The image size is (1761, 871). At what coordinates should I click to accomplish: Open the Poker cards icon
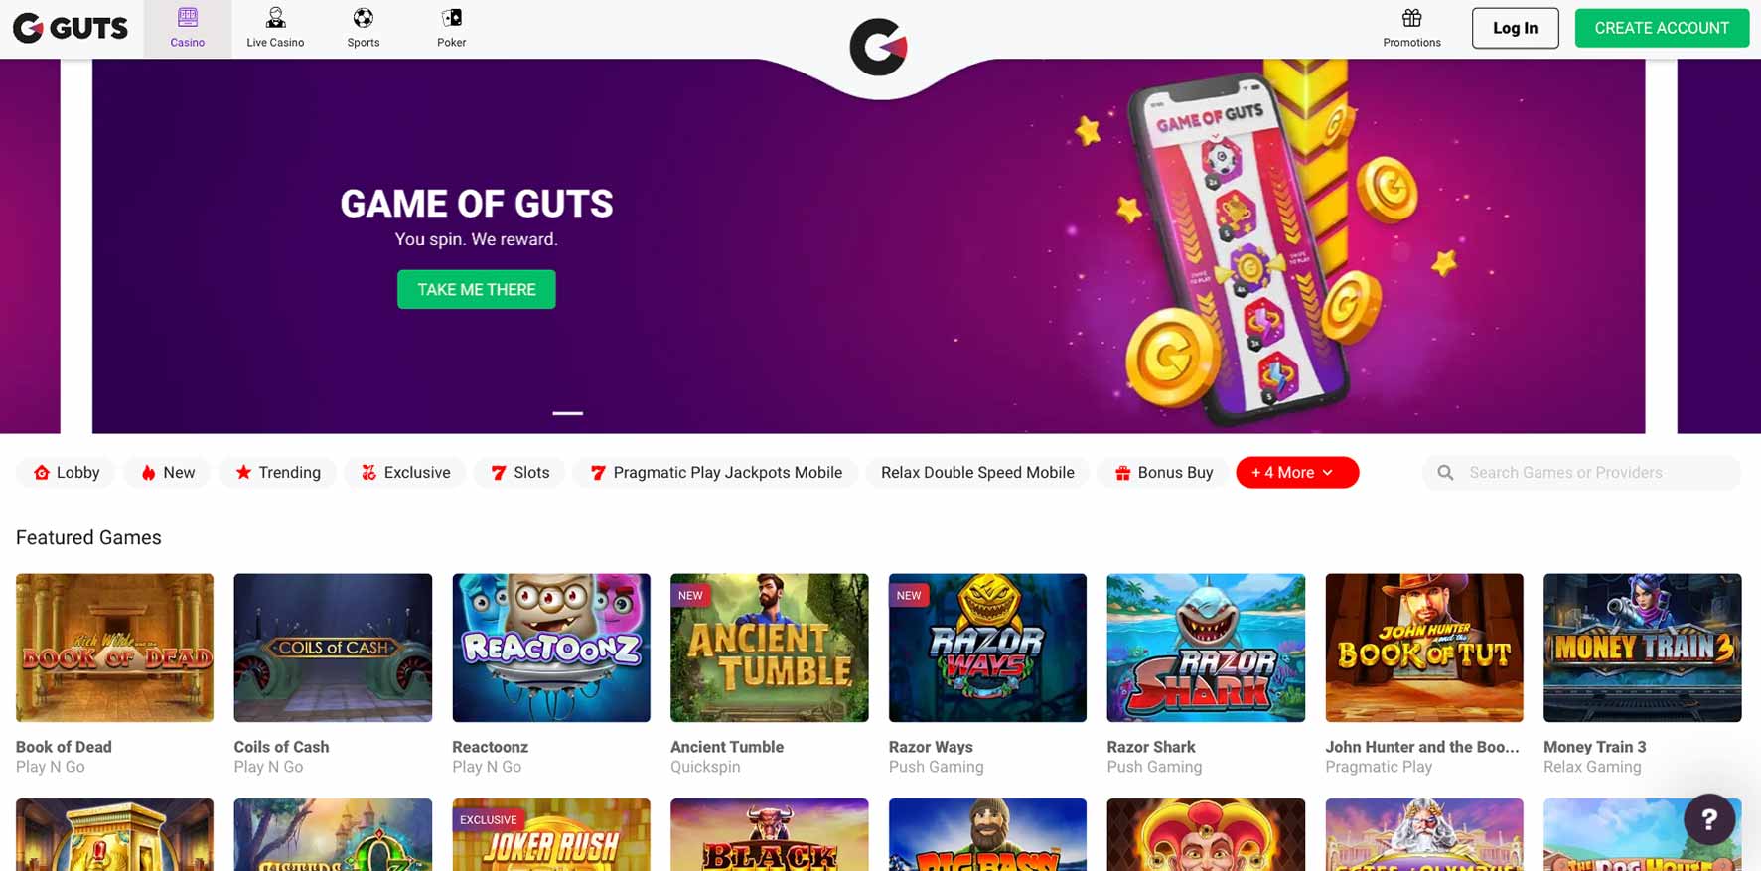(x=452, y=18)
